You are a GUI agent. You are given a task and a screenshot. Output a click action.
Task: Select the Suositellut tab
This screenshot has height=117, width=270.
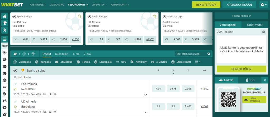[x=62, y=54]
